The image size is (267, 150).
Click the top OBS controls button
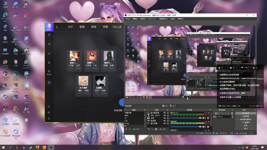[246, 113]
